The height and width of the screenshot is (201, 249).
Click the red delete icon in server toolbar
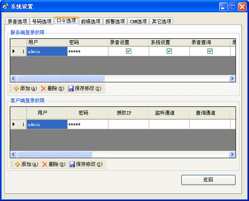(44, 88)
